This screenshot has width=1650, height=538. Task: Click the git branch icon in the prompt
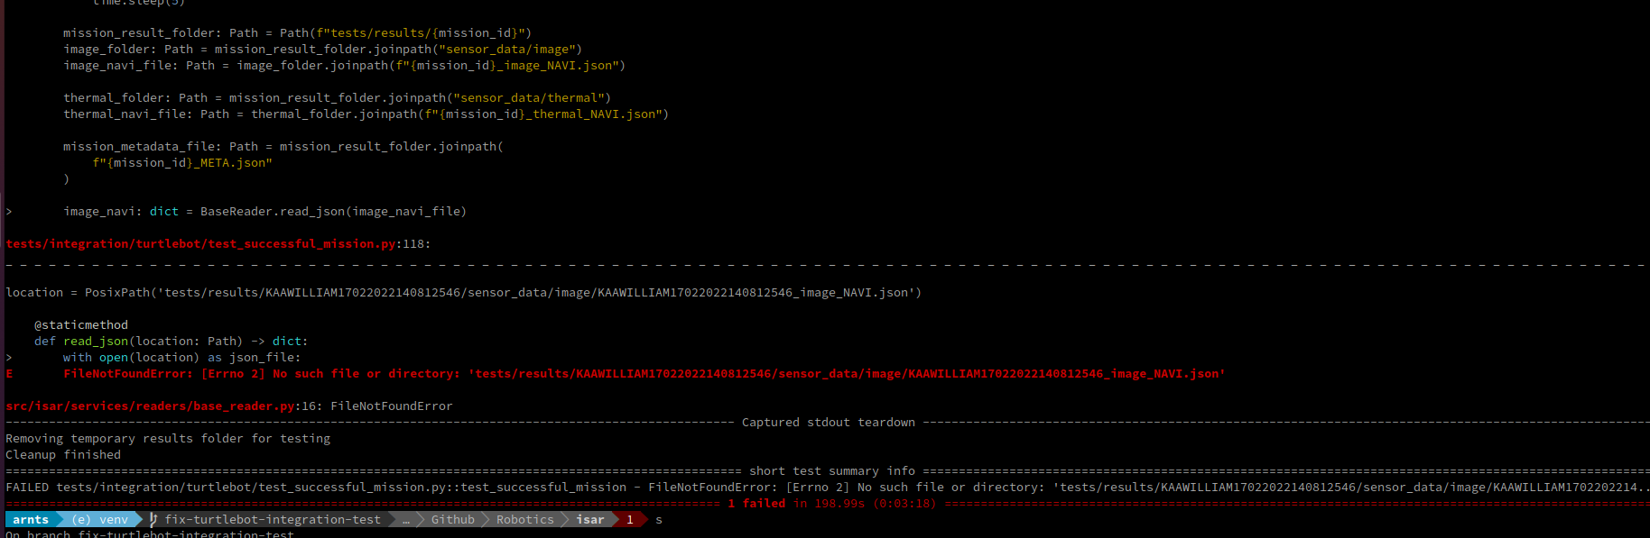point(153,520)
